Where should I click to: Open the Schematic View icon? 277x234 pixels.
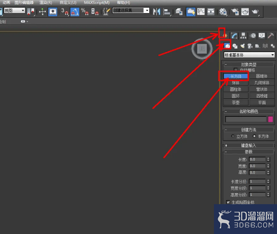211,12
